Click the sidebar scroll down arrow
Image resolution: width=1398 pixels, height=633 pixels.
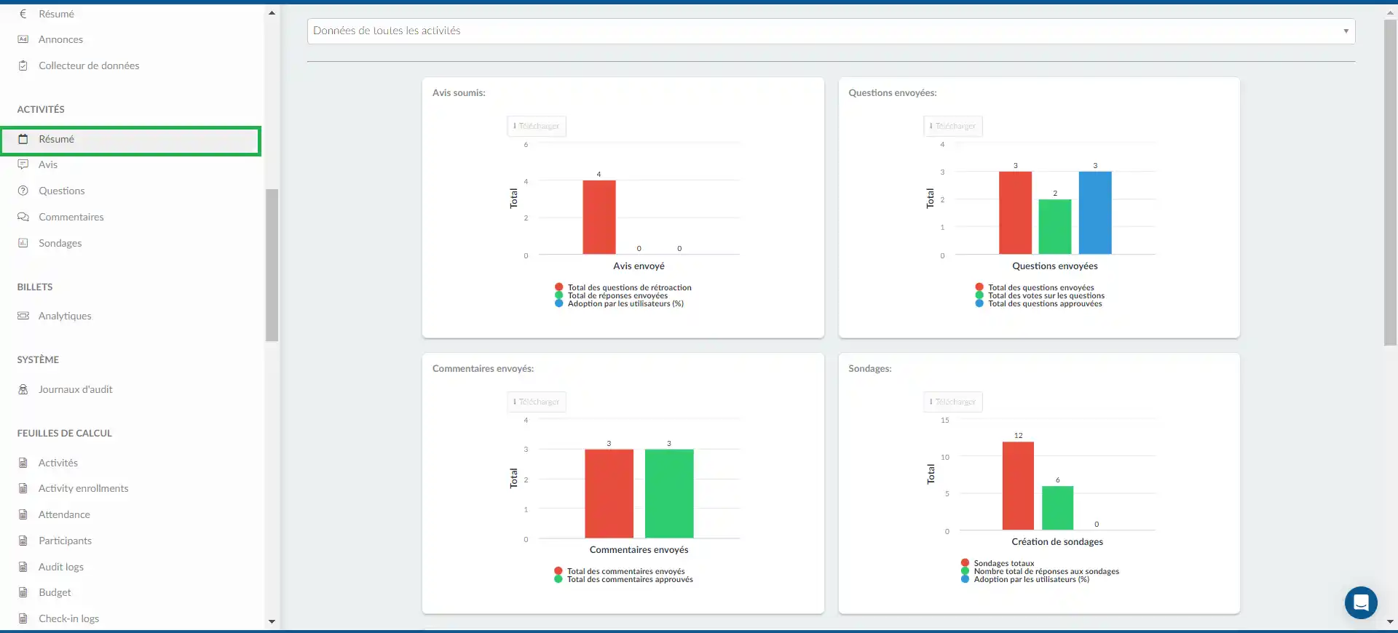point(272,621)
